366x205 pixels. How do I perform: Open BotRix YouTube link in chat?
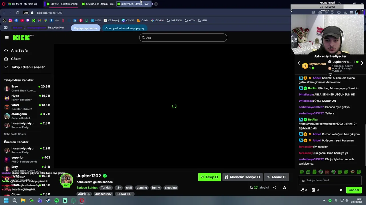328,126
